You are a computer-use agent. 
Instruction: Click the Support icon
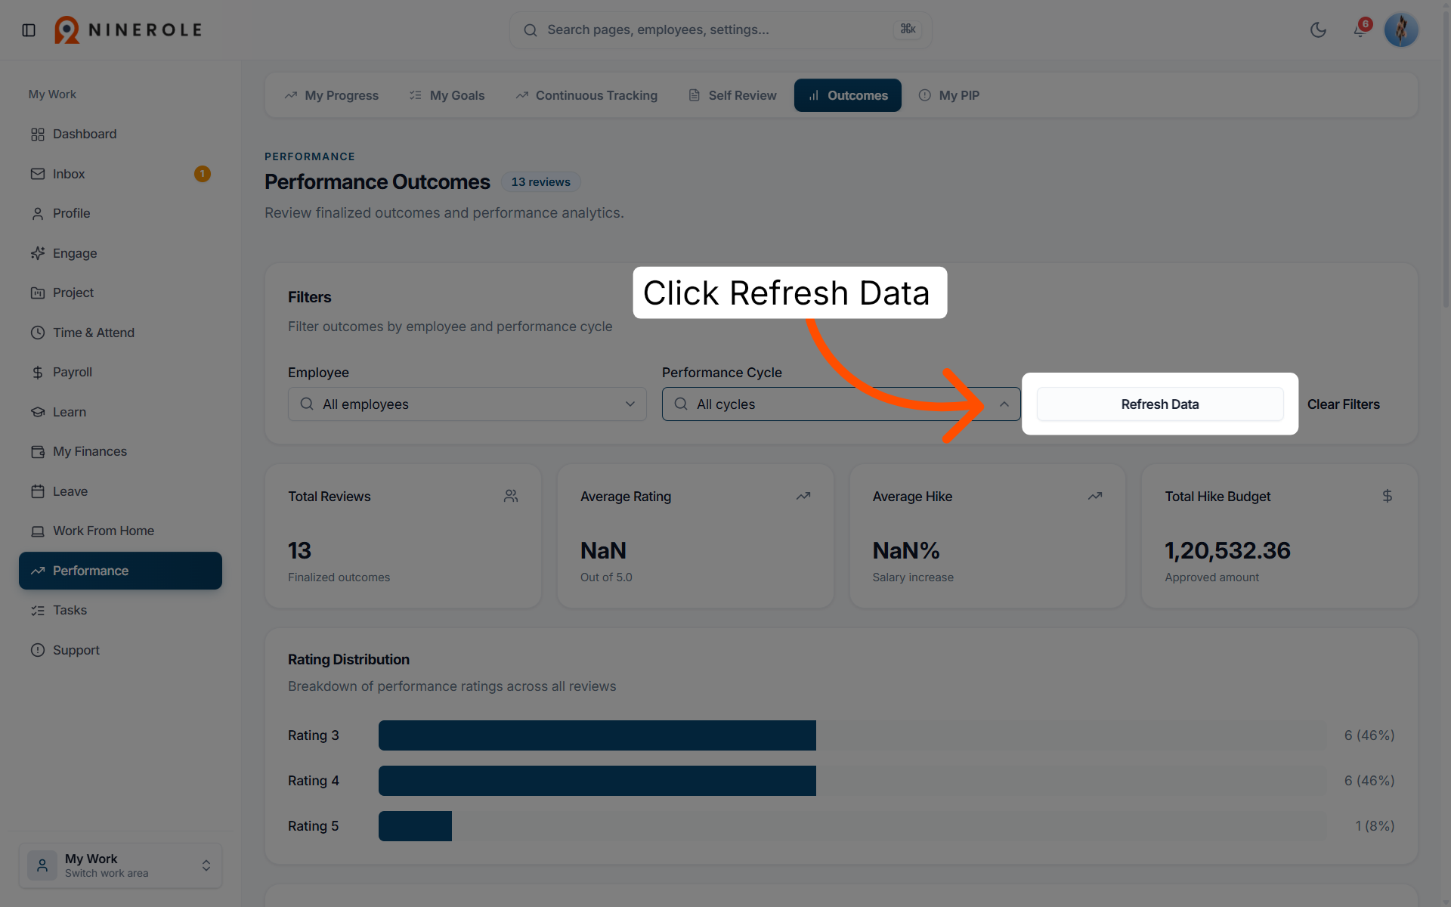[x=38, y=650]
